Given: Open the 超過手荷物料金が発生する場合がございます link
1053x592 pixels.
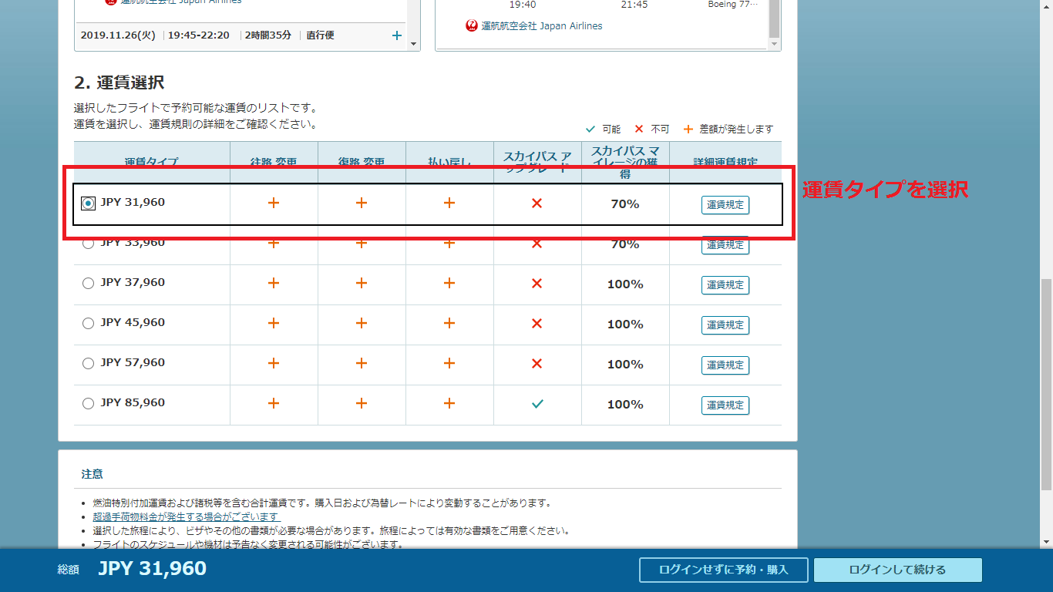Looking at the screenshot, I should [187, 516].
